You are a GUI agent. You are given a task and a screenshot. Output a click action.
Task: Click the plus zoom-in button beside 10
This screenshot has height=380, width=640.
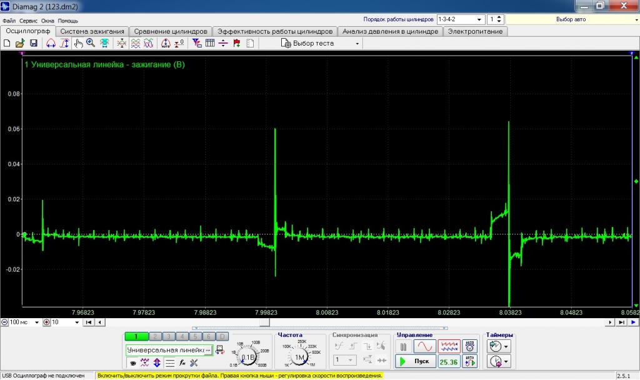[46, 322]
